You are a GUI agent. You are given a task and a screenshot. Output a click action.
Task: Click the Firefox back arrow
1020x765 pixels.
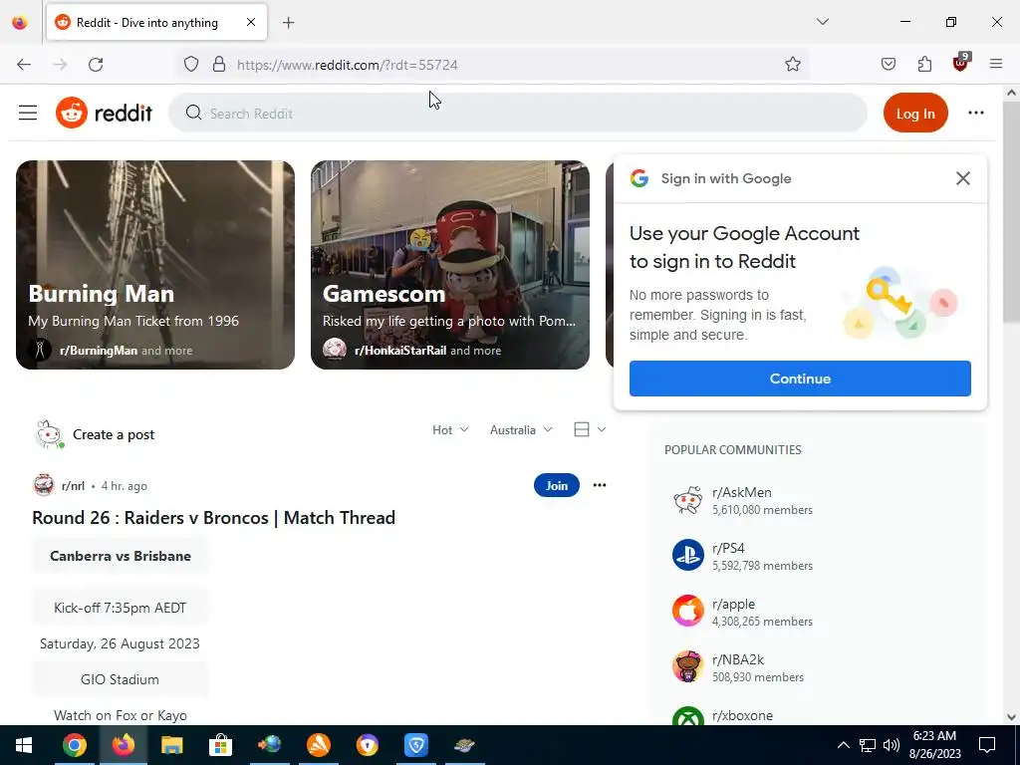tap(24, 65)
